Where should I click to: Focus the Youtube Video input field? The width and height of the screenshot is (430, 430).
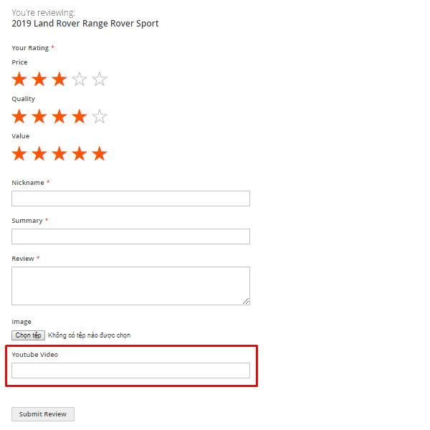130,371
